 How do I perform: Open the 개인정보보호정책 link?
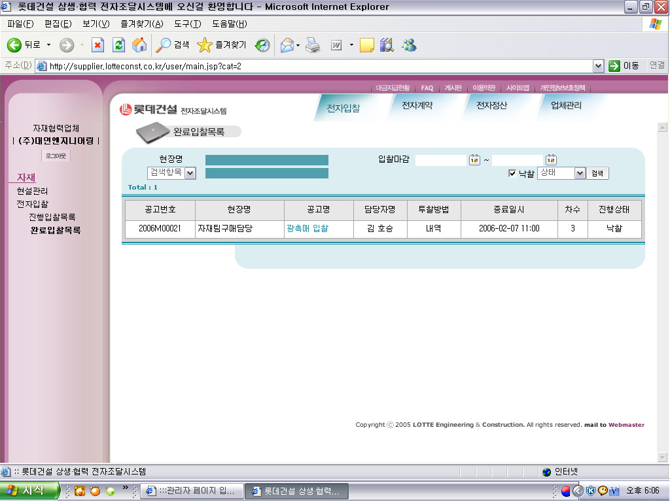pyautogui.click(x=563, y=88)
